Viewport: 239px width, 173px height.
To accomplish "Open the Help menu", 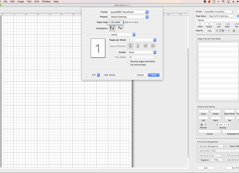I will point(56,1).
